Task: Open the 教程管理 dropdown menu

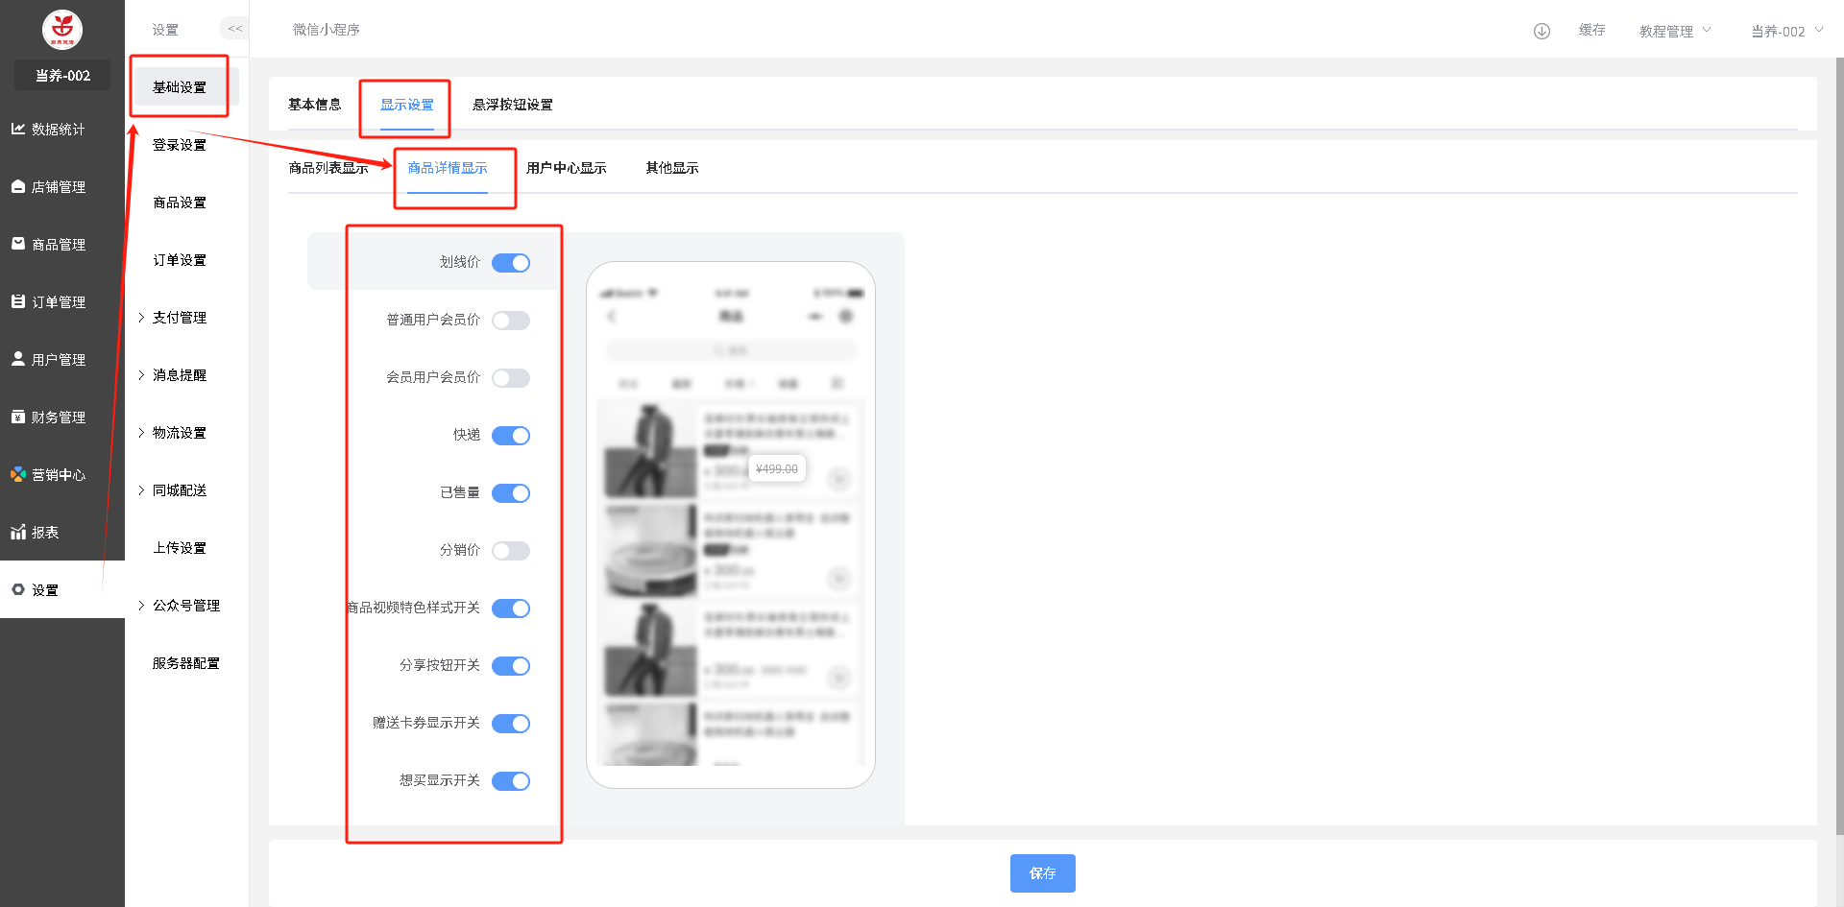Action: [1674, 31]
